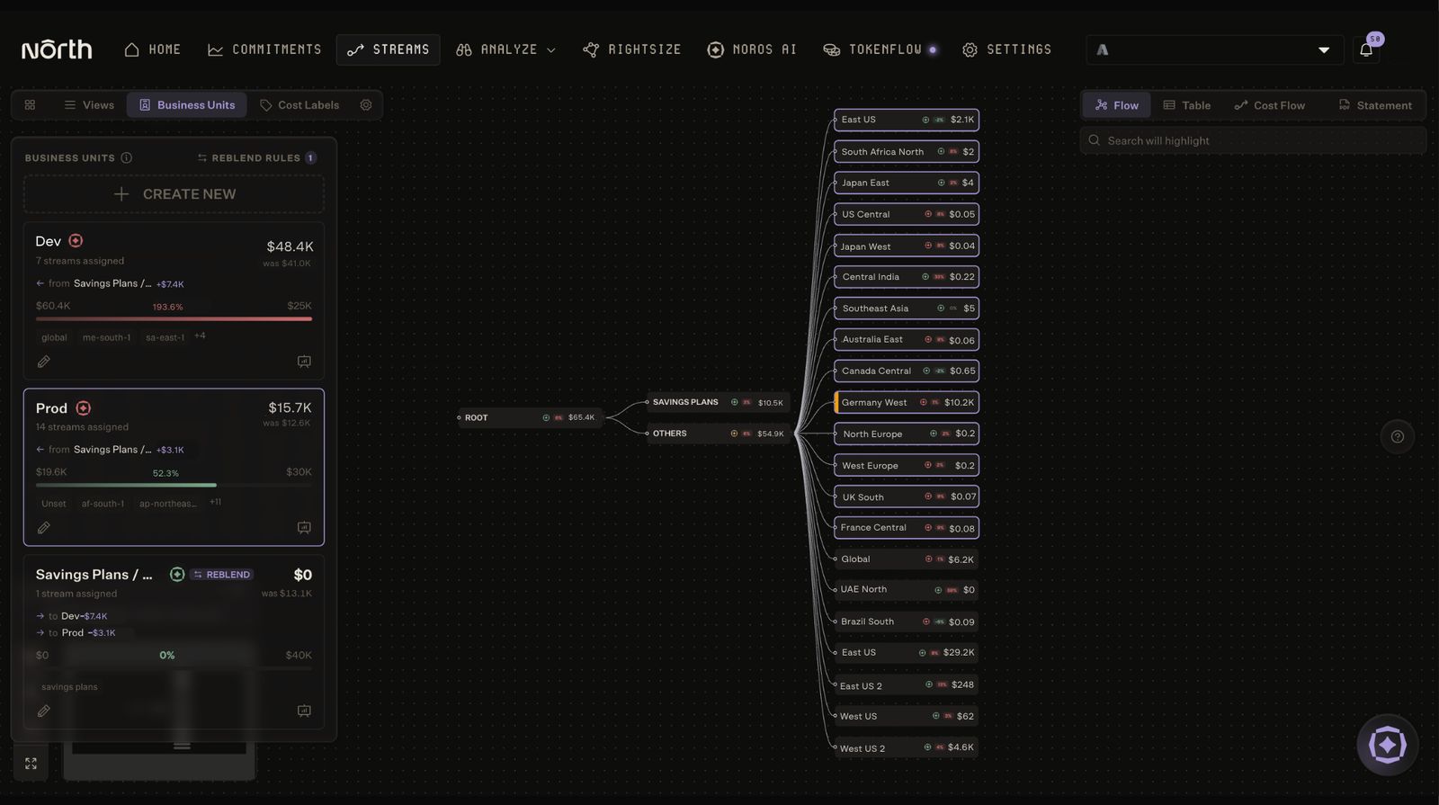Open the chart icon on the Dev card
The image size is (1439, 805).
[304, 362]
